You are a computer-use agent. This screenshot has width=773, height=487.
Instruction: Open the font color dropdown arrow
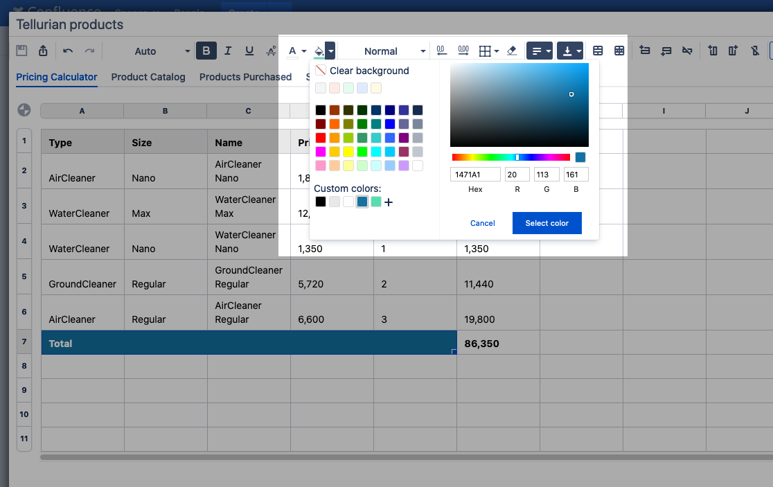coord(304,51)
